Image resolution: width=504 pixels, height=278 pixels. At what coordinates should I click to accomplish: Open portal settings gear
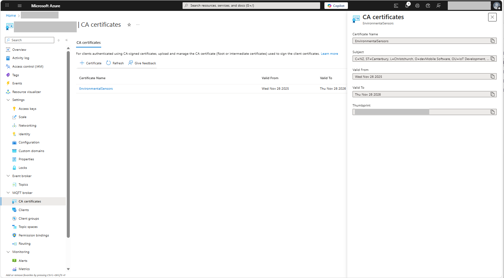417,6
